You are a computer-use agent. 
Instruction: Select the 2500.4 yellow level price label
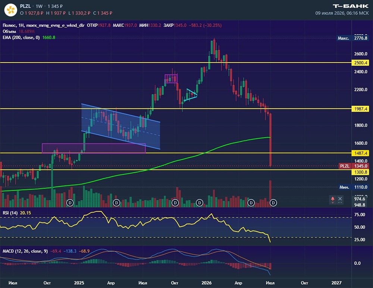[x=360, y=63]
